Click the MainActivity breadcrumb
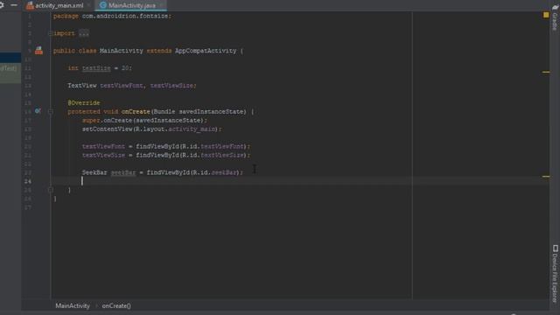This screenshot has width=560, height=315. [73, 305]
